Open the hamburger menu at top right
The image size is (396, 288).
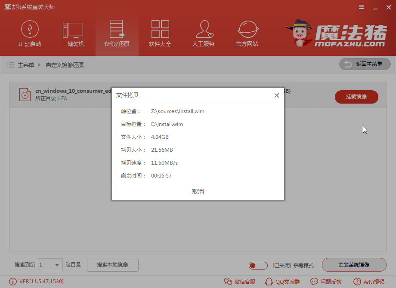coord(362,7)
